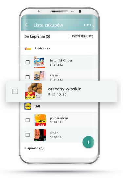Mark pomarańcze as bought

pyautogui.click(x=27, y=120)
